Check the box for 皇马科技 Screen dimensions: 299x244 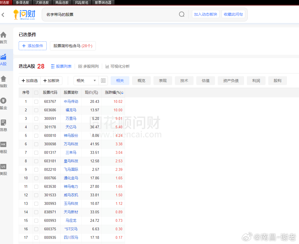point(36,161)
